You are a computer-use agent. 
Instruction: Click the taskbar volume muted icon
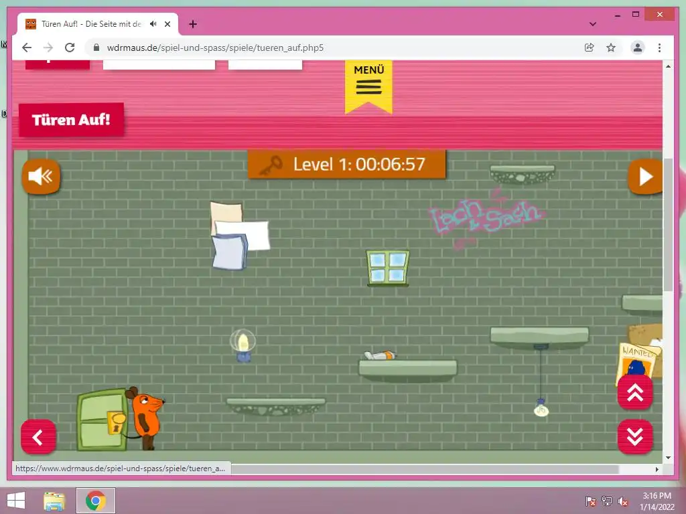pos(623,501)
